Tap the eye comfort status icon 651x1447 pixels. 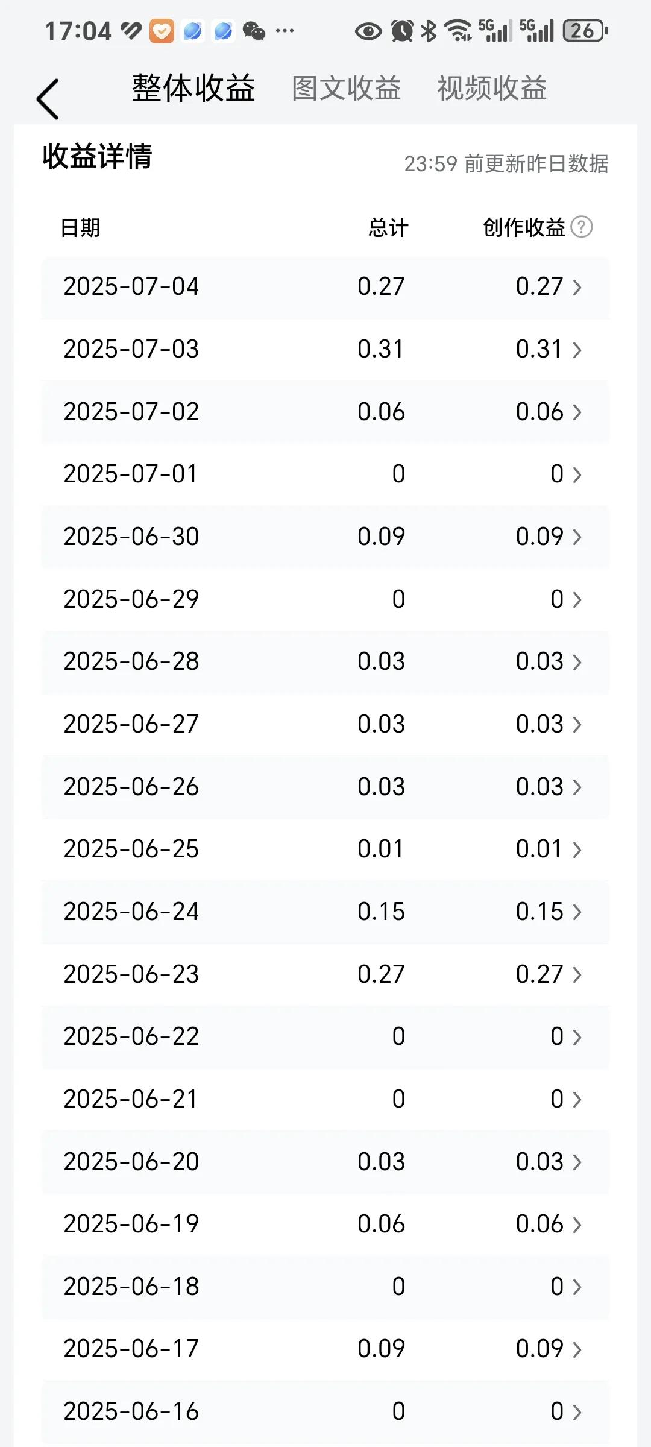coord(368,31)
